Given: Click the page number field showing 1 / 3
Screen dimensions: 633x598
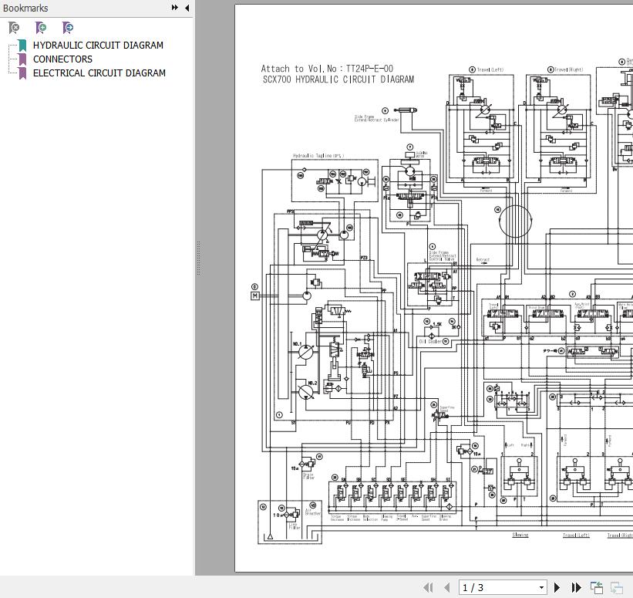Looking at the screenshot, I should tap(498, 587).
